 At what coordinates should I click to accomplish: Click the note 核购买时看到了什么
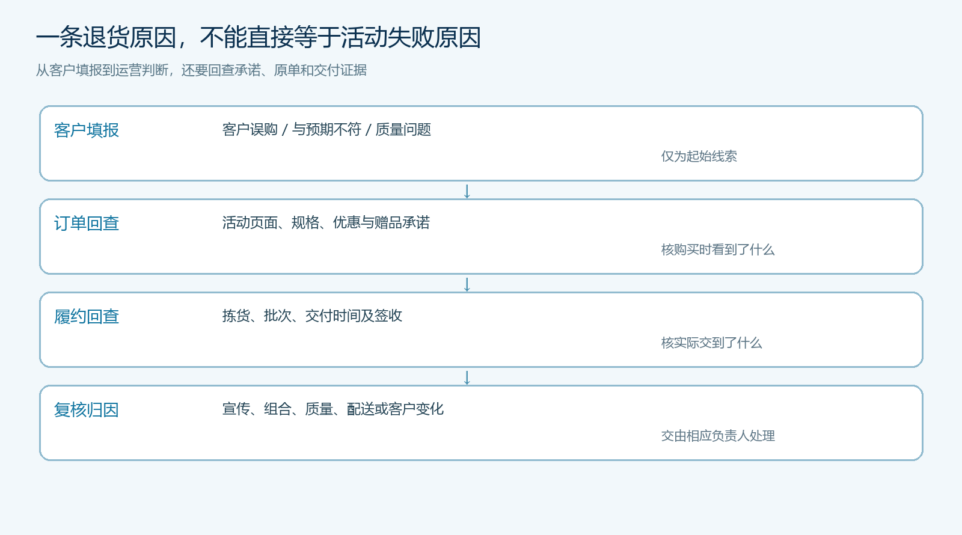pyautogui.click(x=718, y=249)
